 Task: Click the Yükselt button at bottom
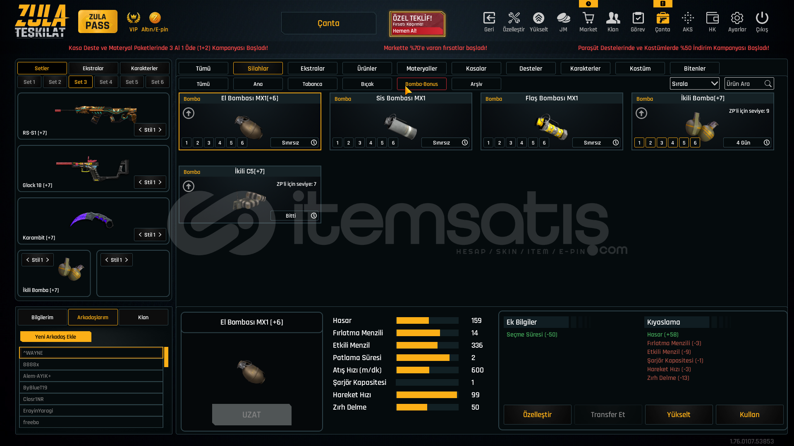tap(679, 415)
